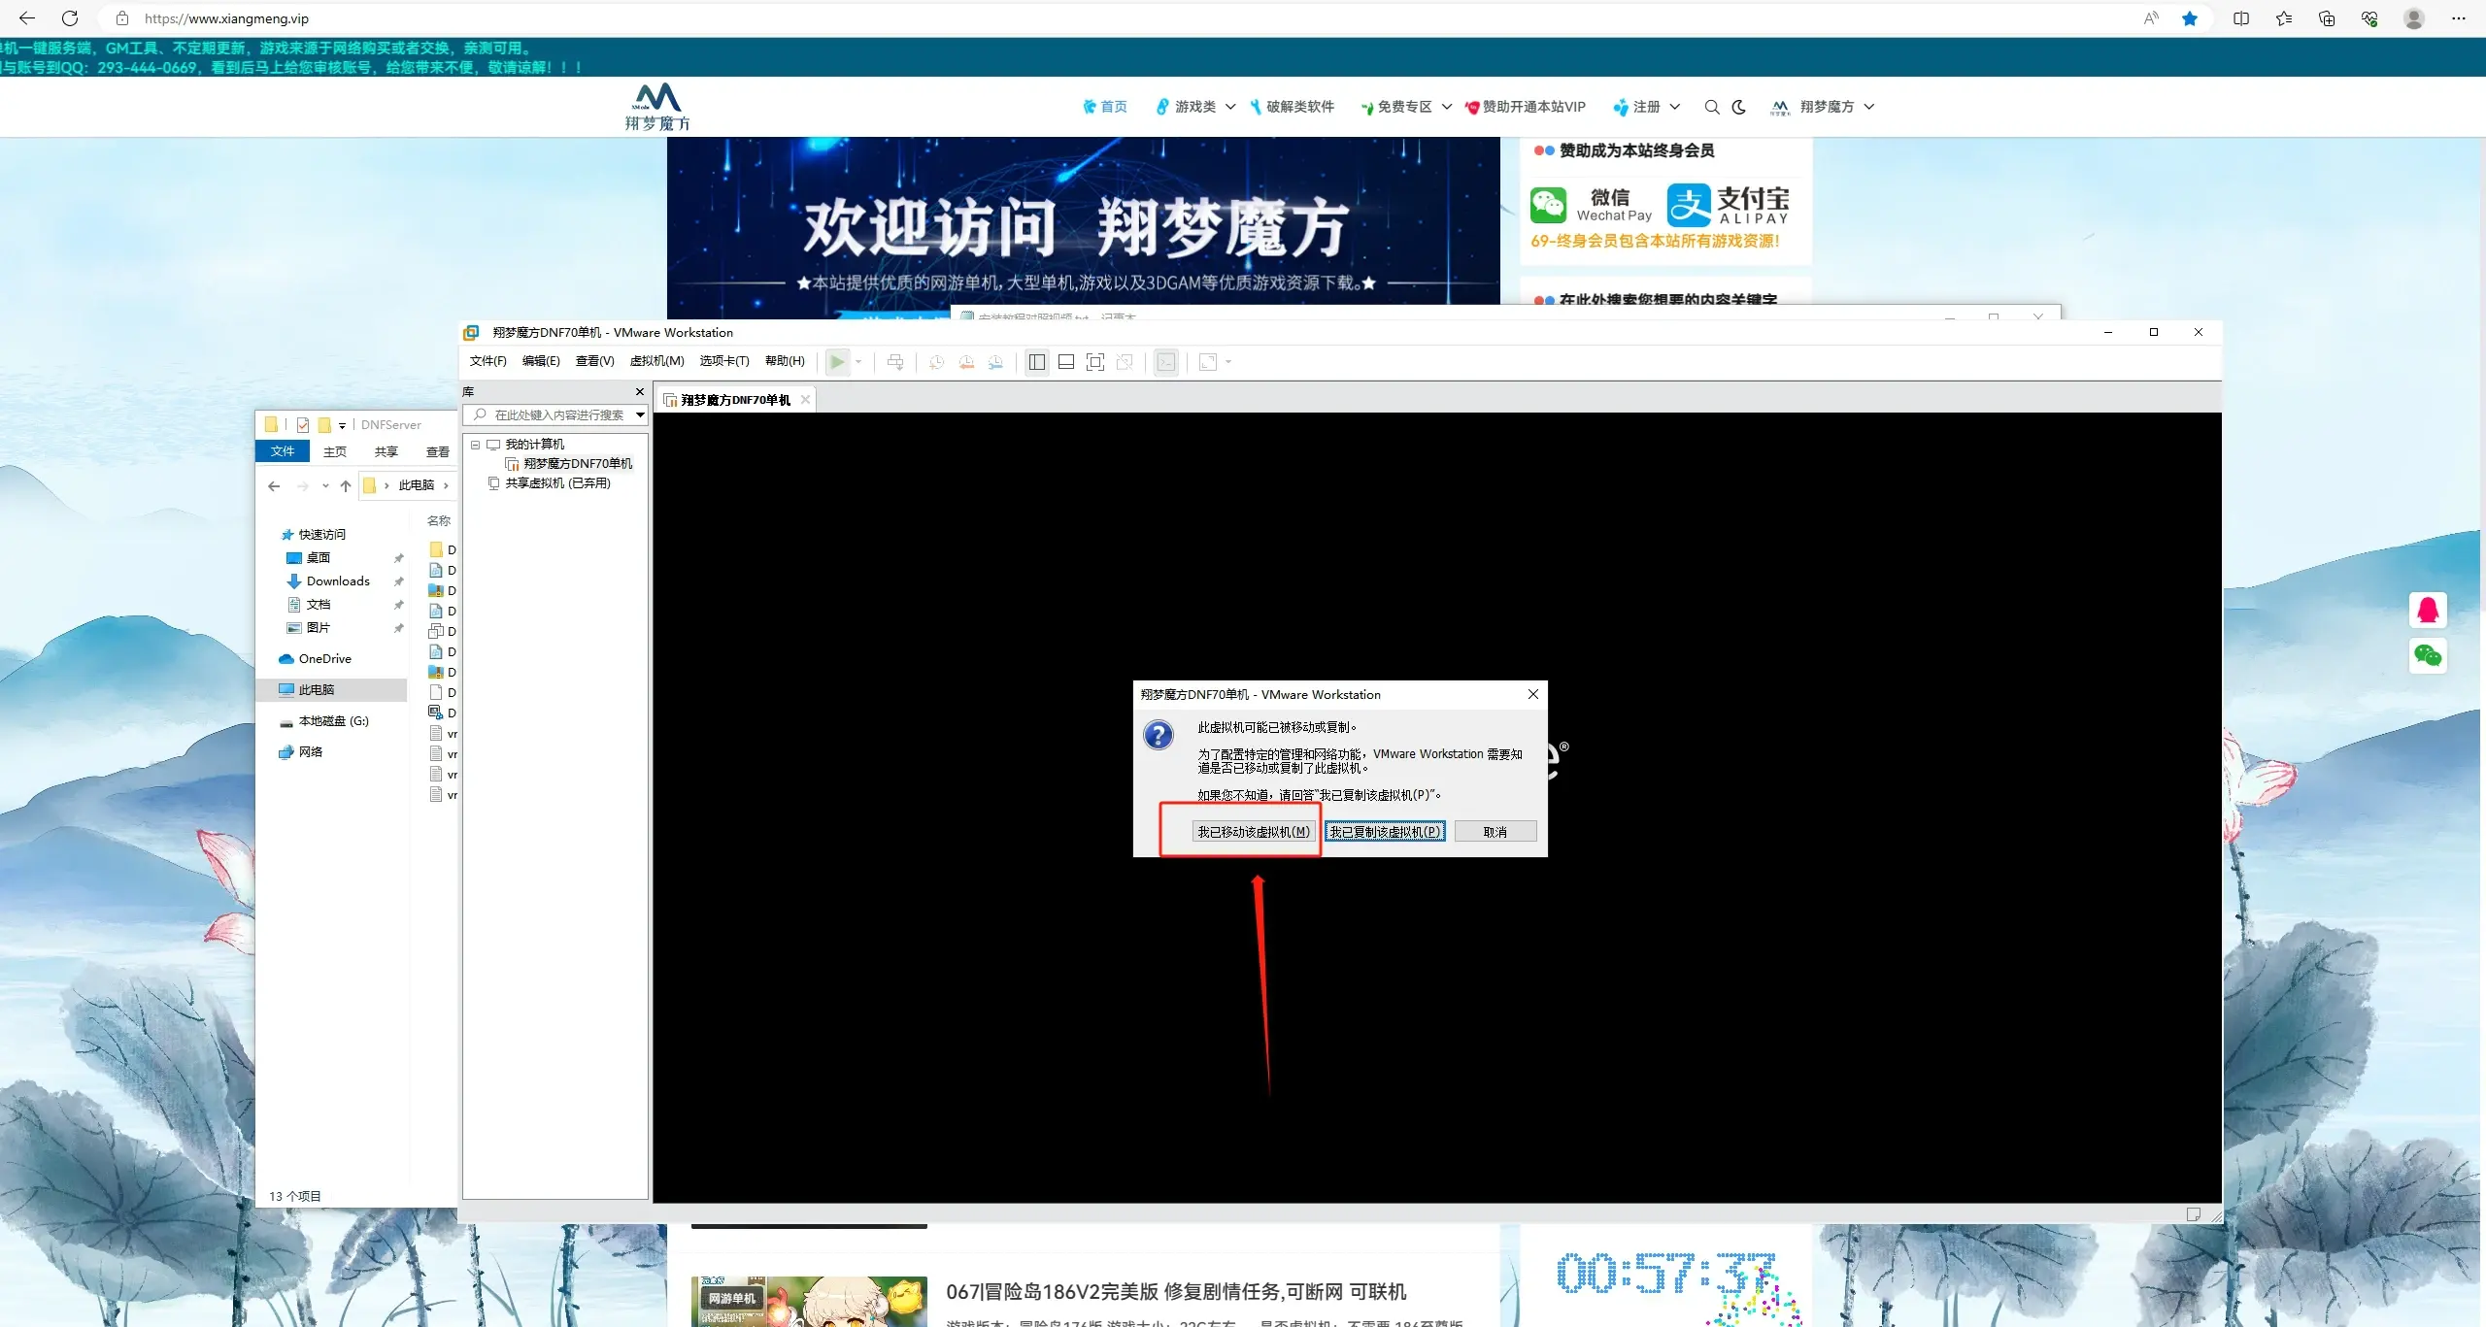Open the 文件 tab in File Explorer
This screenshot has height=1327, width=2486.
click(x=283, y=451)
